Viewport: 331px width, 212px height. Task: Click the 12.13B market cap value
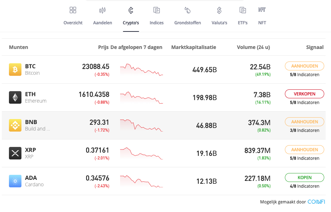click(207, 181)
